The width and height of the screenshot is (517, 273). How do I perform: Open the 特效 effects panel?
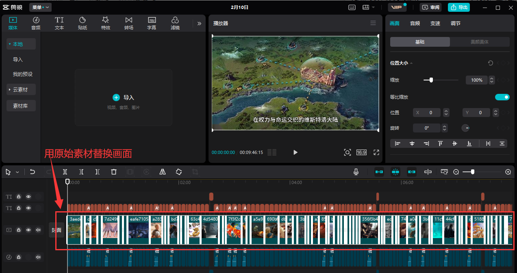(106, 23)
